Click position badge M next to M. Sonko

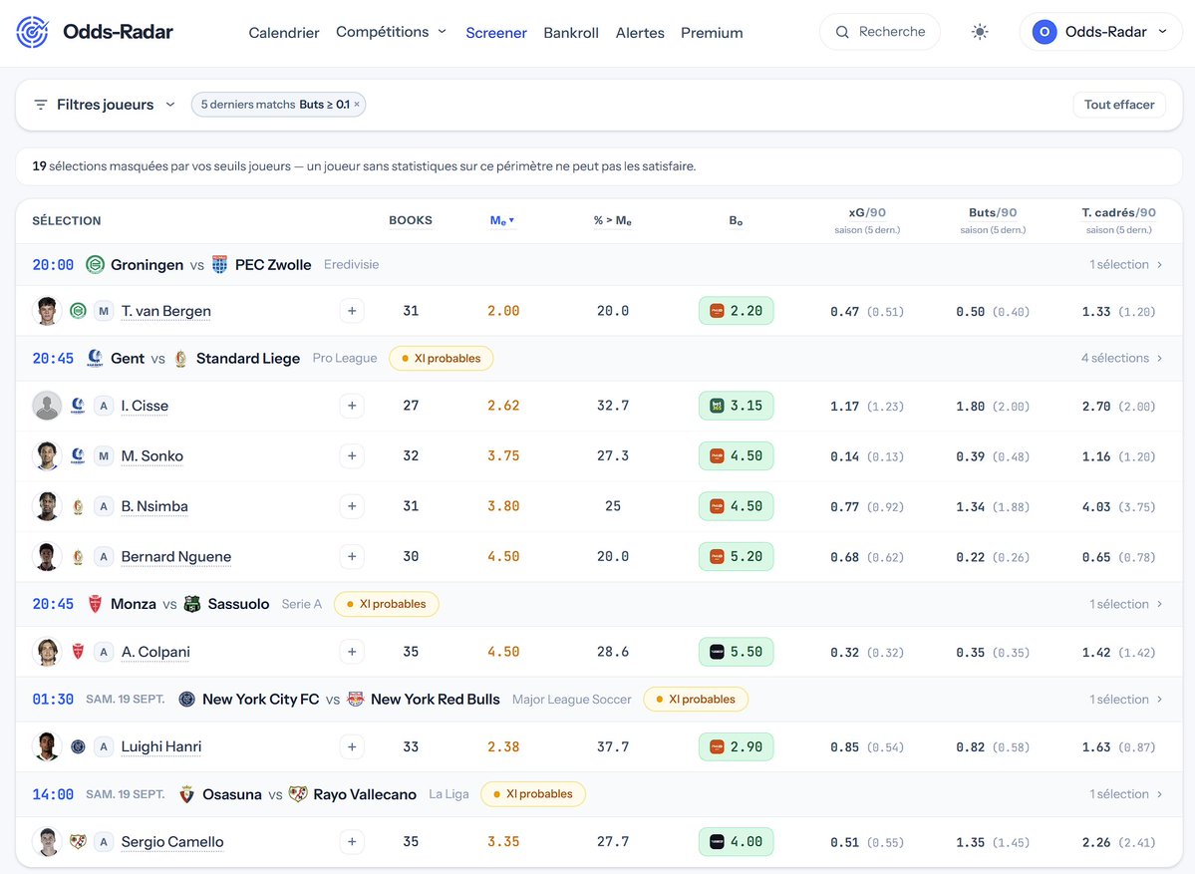click(104, 455)
